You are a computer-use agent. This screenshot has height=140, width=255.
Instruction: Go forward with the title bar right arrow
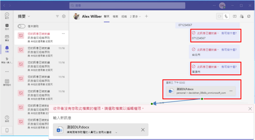point(10,5)
